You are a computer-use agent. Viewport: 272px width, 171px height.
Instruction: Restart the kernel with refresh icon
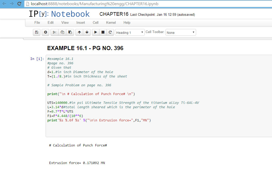(110, 32)
